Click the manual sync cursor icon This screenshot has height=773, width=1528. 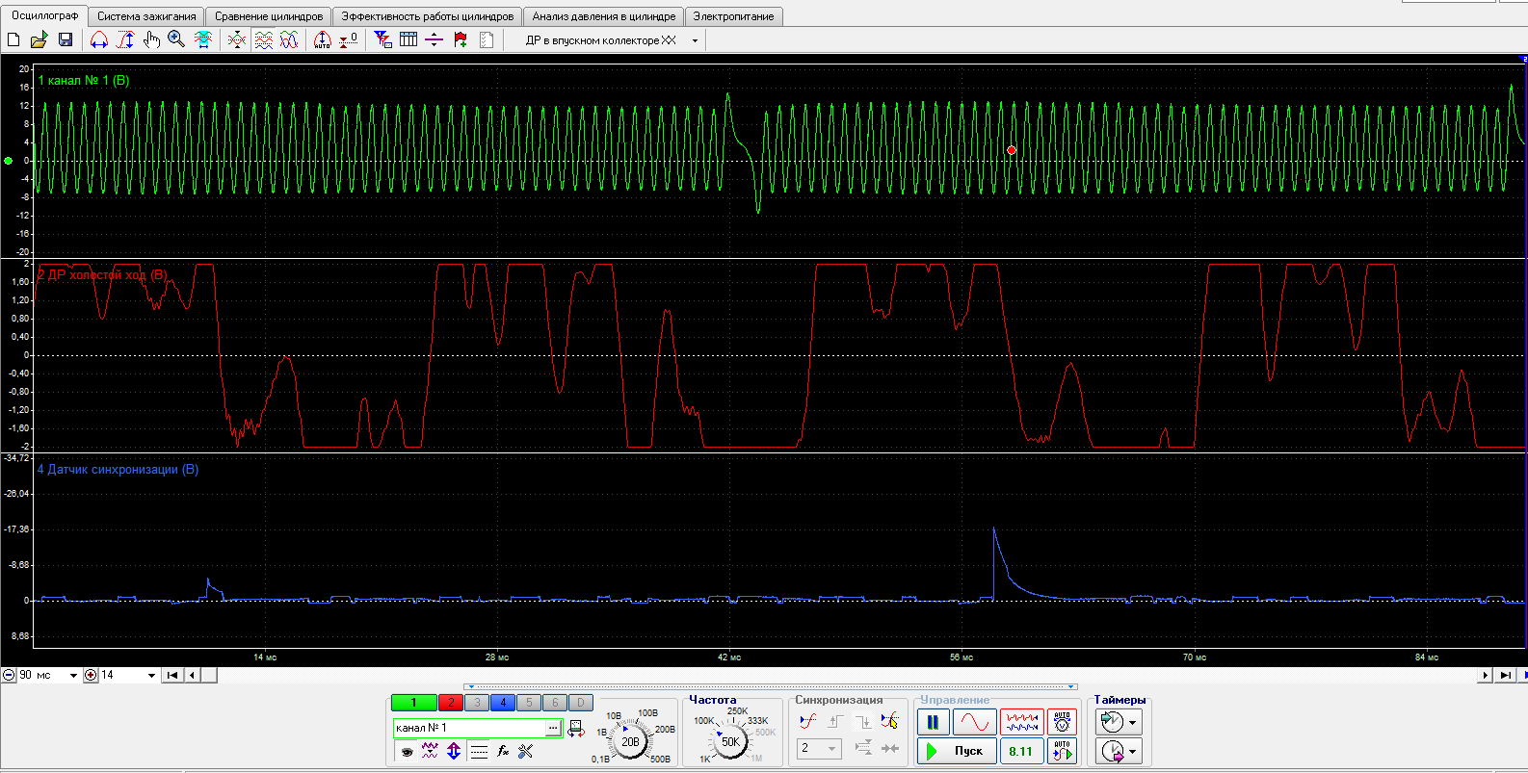889,721
